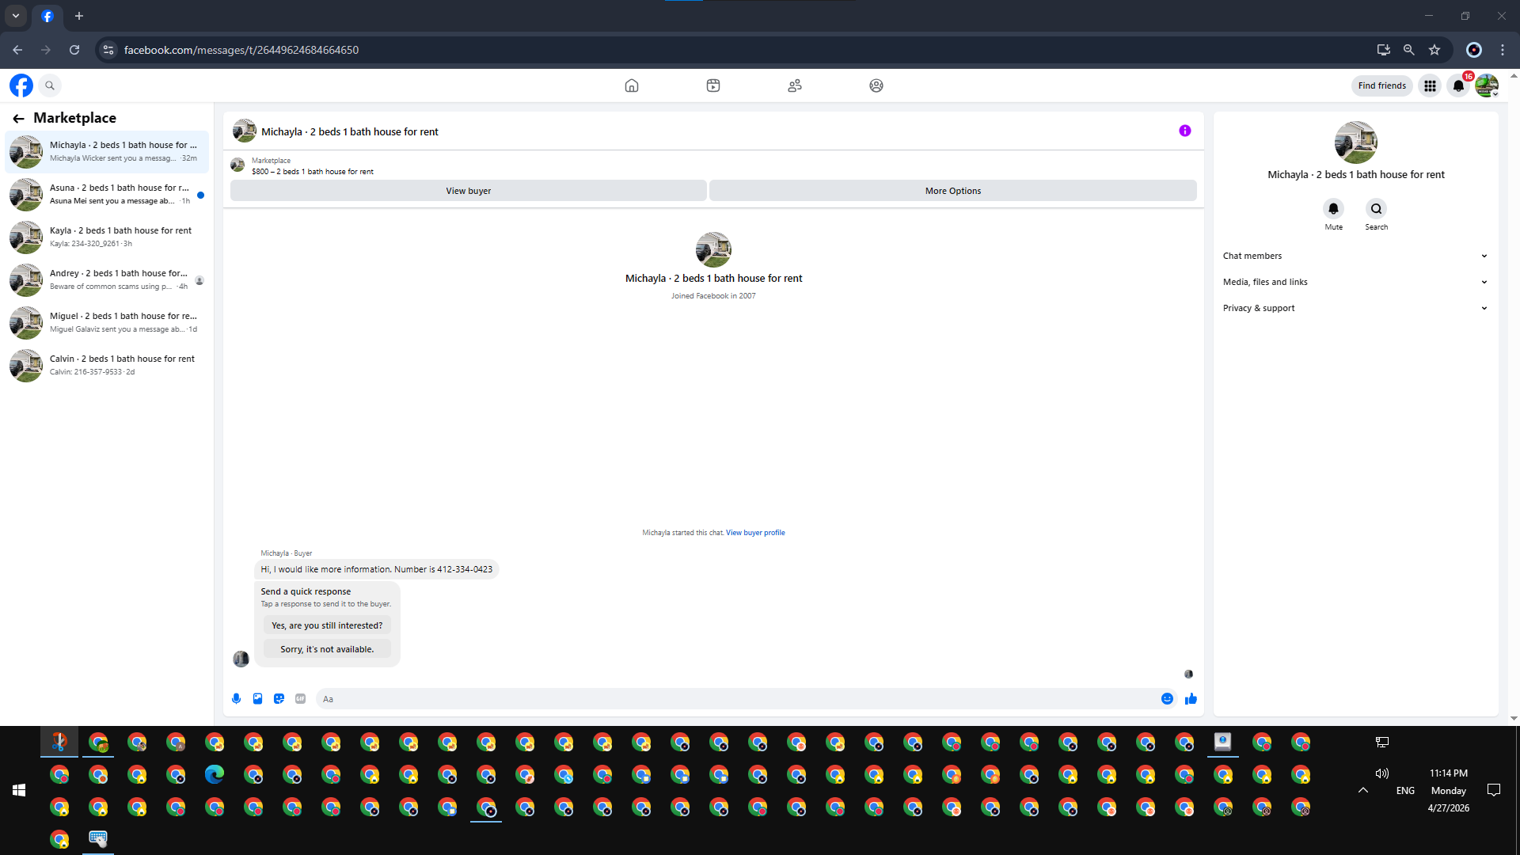Viewport: 1520px width, 855px height.
Task: Open the Michayla conversation in the list
Action: 107,151
